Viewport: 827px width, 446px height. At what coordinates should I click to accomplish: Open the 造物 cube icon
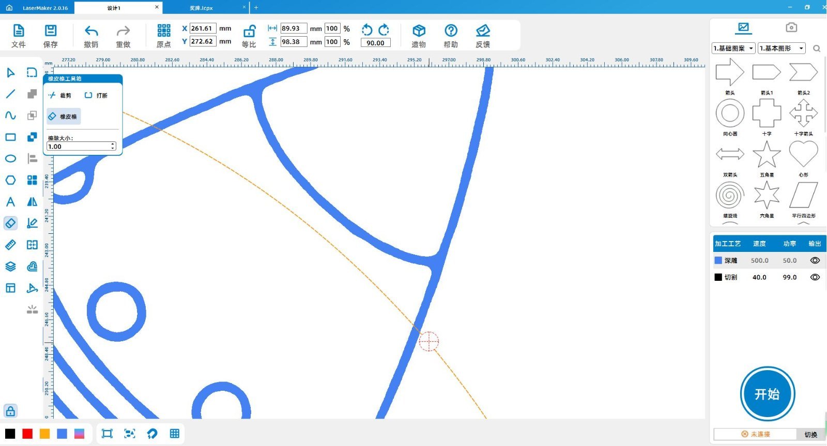(419, 31)
